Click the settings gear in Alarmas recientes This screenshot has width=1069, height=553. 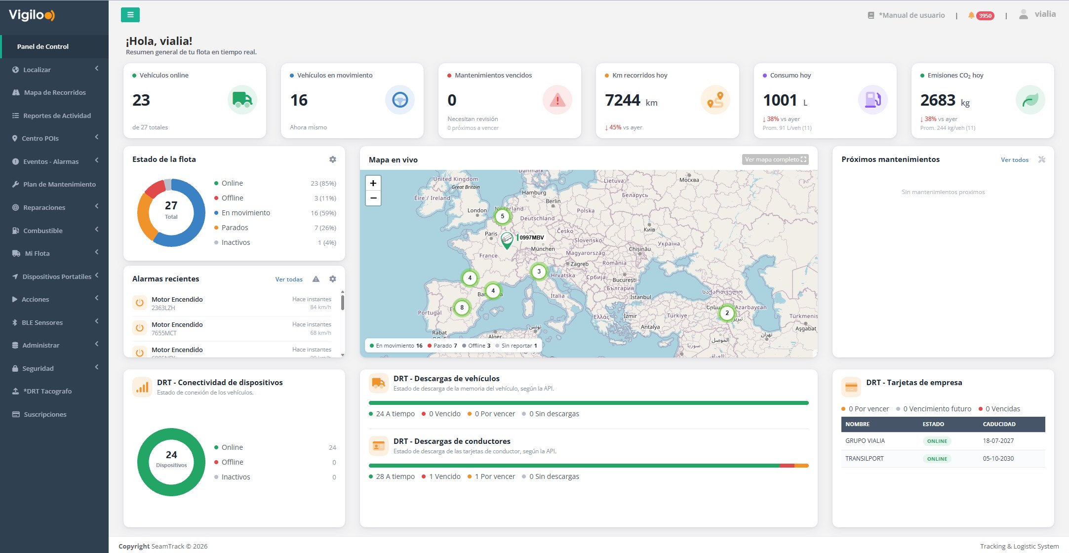click(x=333, y=279)
